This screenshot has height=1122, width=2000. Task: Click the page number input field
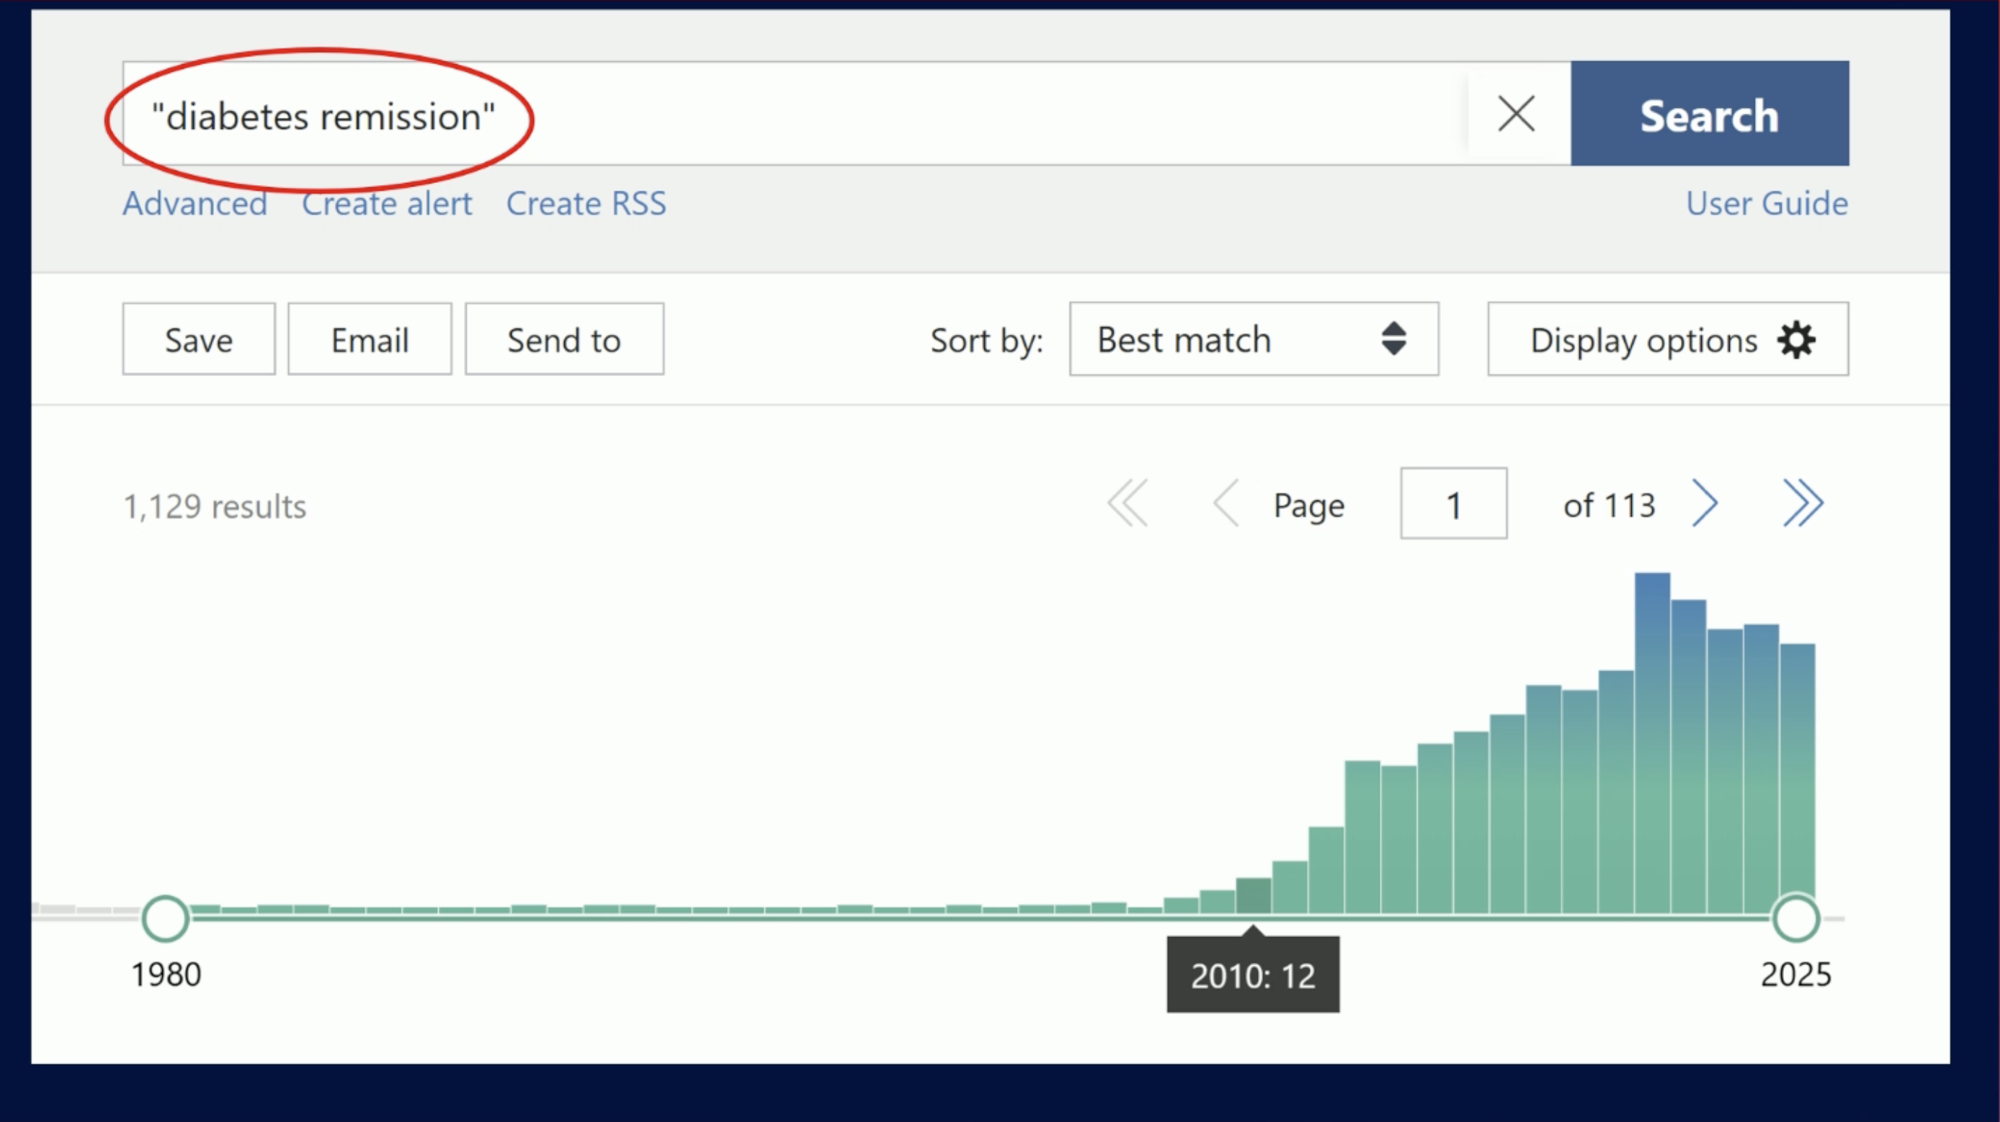click(x=1453, y=503)
